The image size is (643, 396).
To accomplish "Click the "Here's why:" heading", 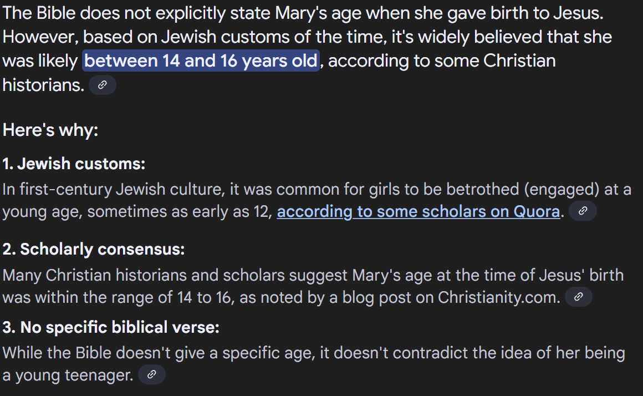I will pos(50,130).
